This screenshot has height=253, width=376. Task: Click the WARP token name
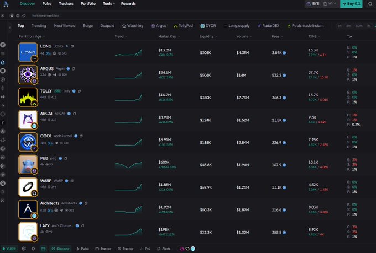coord(46,181)
